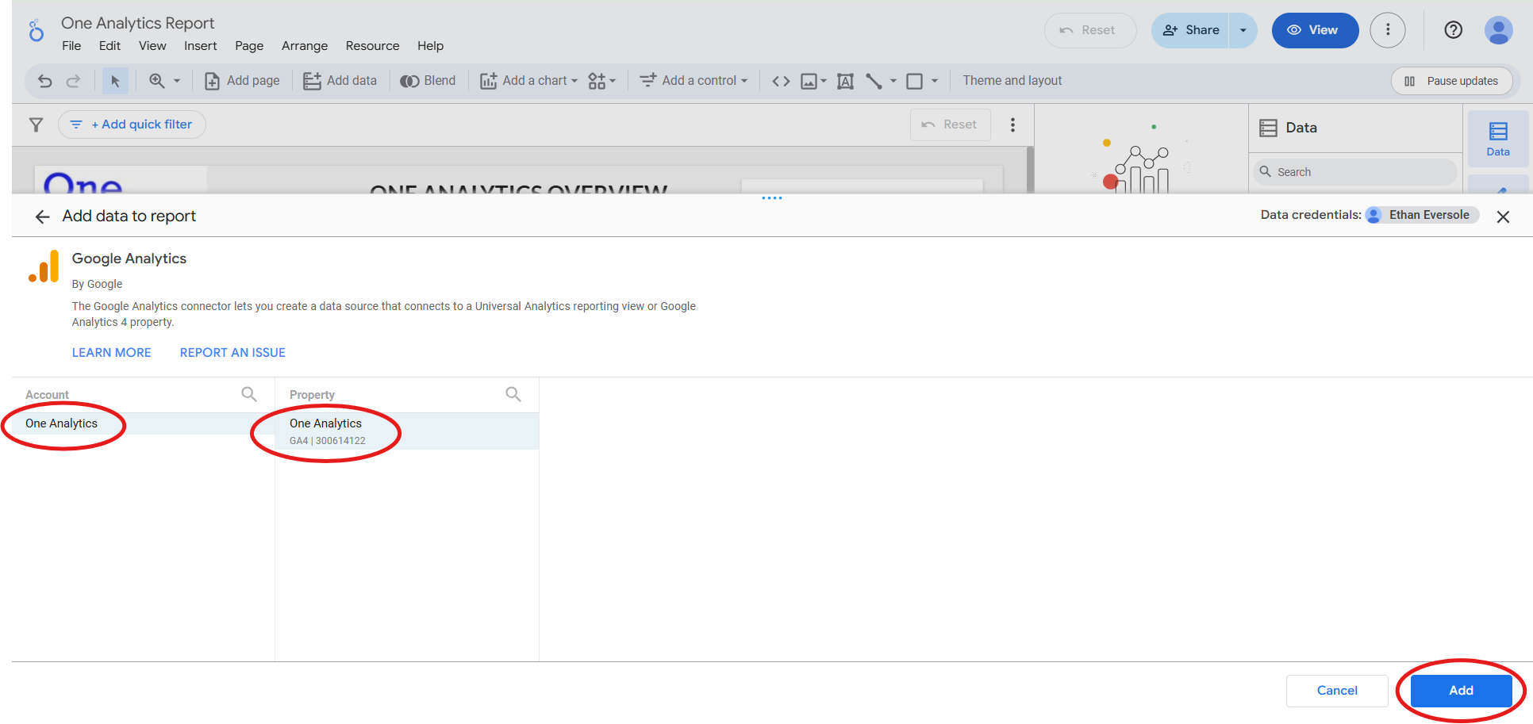Click the zoom magnifier tool

pos(157,81)
